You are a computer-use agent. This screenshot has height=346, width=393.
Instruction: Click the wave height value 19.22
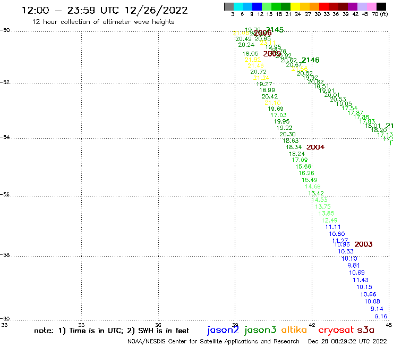click(x=285, y=128)
